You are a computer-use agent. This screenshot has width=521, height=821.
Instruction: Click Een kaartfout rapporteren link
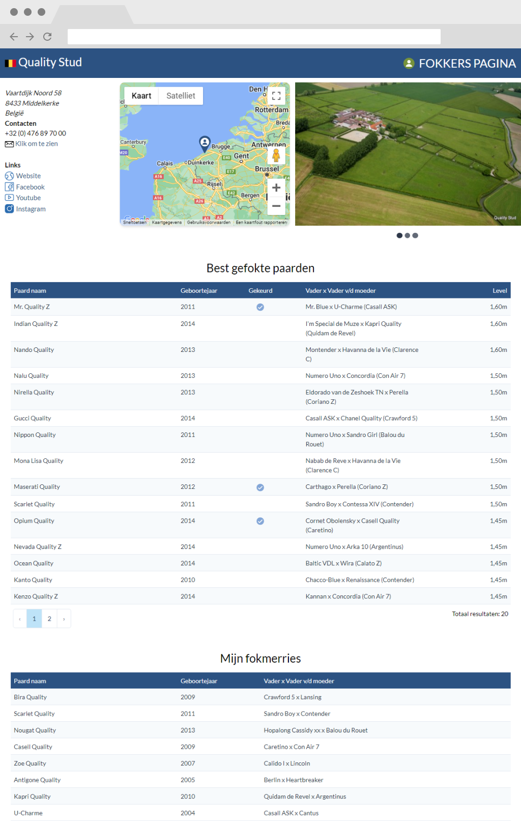click(262, 223)
